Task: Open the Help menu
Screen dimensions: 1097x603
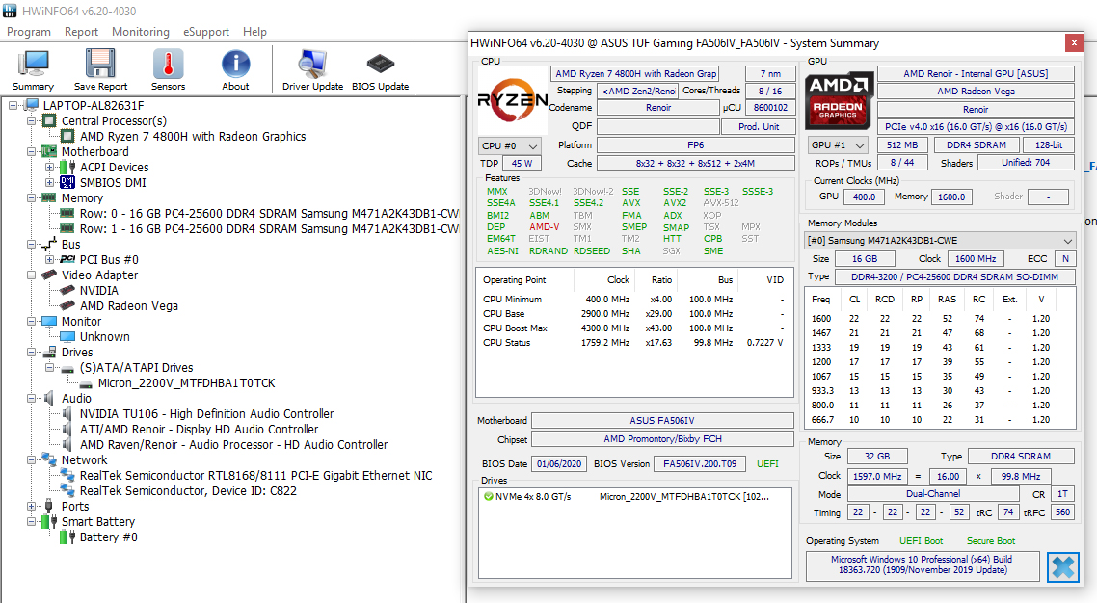Action: 254,32
